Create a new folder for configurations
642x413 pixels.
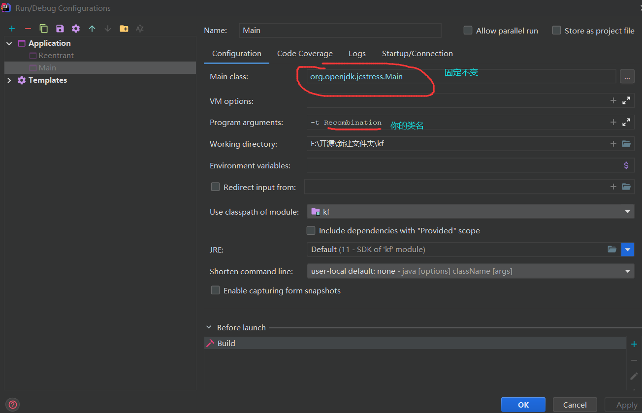[x=124, y=29]
